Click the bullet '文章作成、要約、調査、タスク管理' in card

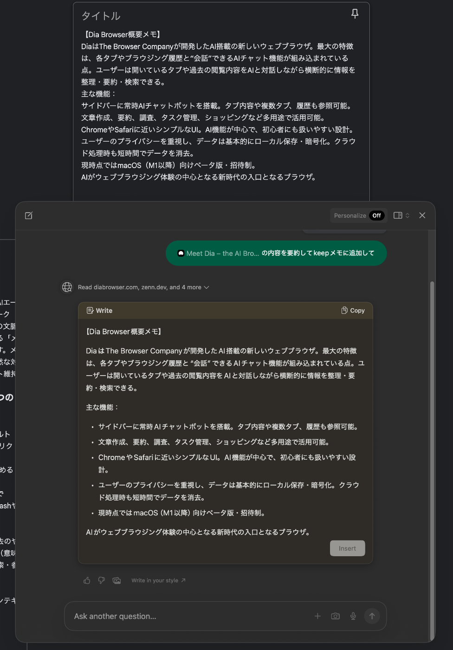tap(214, 442)
